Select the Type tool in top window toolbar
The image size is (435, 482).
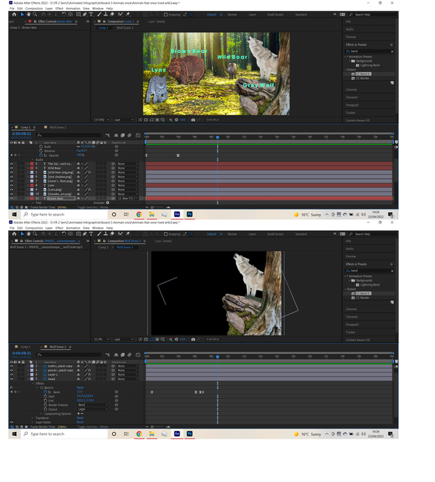[x=92, y=14]
